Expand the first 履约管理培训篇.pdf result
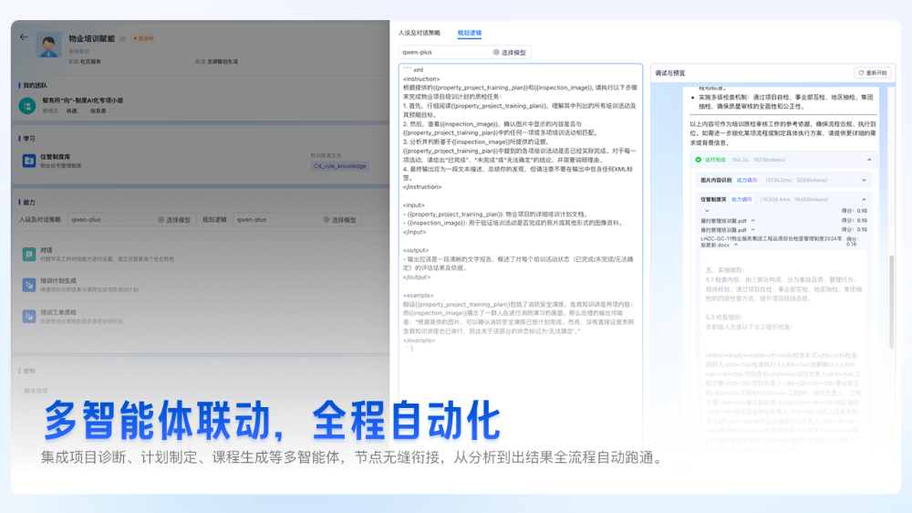Viewport: 912px width, 513px height. [x=752, y=221]
